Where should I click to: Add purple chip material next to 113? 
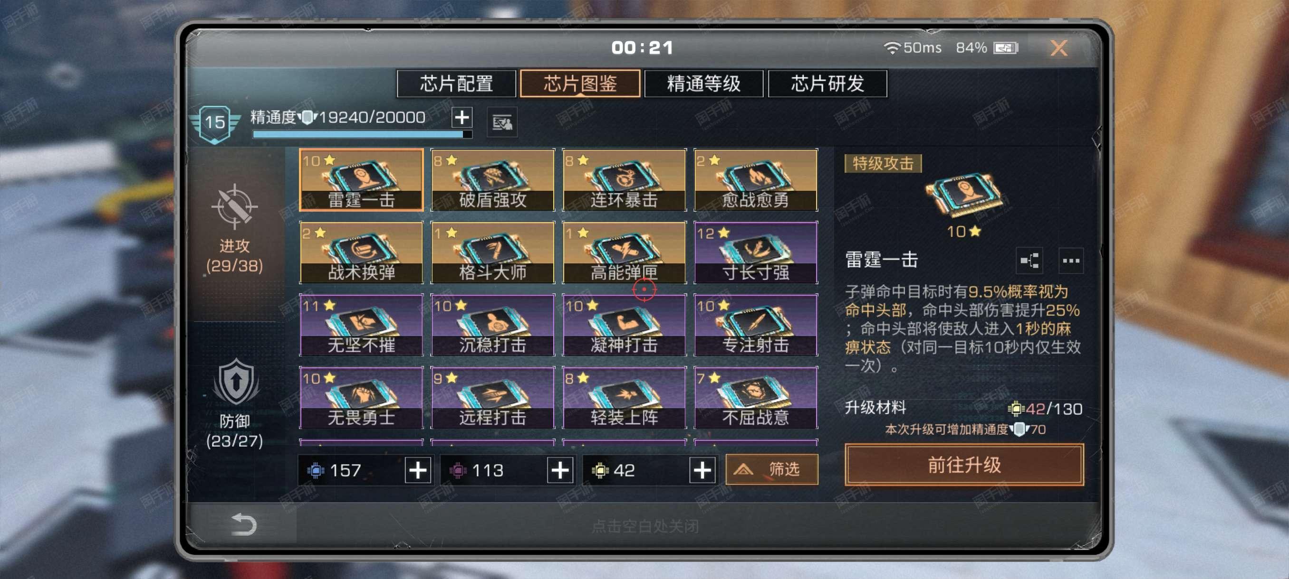[x=560, y=470]
